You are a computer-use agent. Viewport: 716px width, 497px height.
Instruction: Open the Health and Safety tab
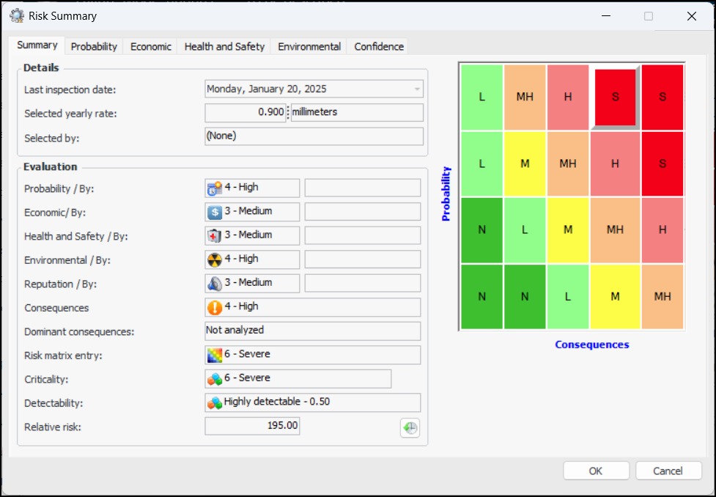coord(224,46)
